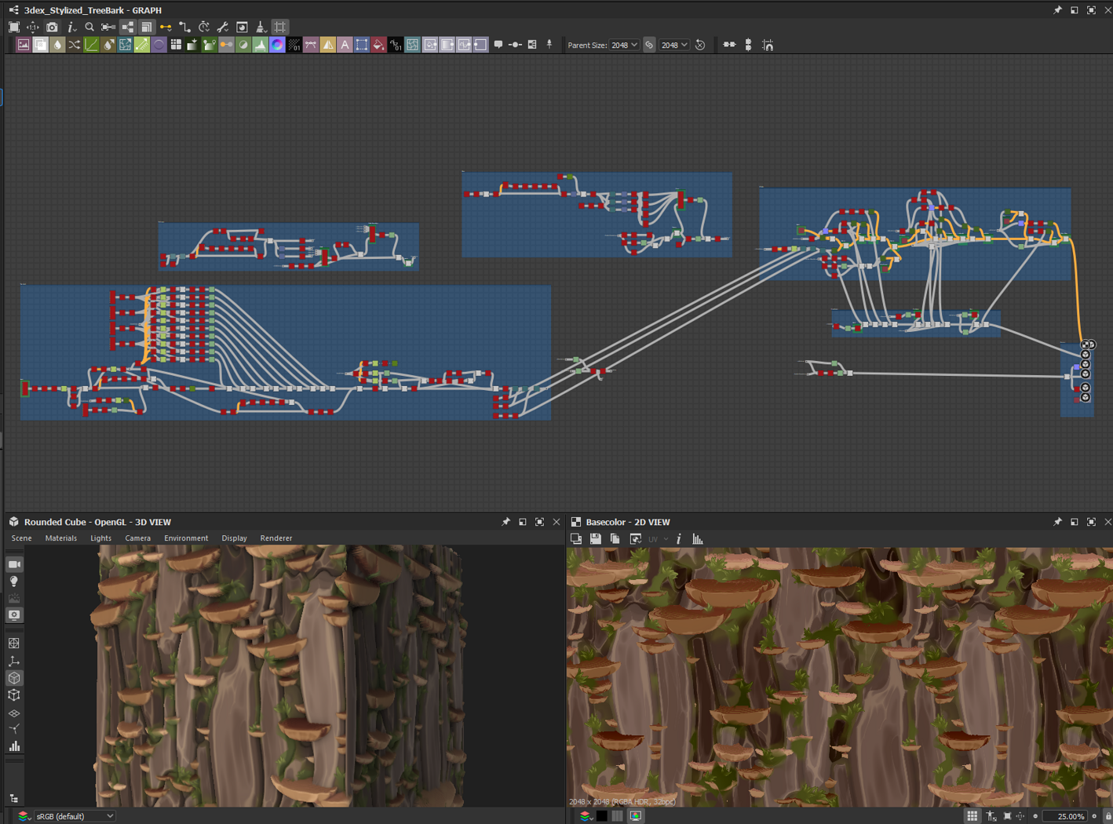The image size is (1113, 824).
Task: Pin the 3D View panel
Action: pos(505,522)
